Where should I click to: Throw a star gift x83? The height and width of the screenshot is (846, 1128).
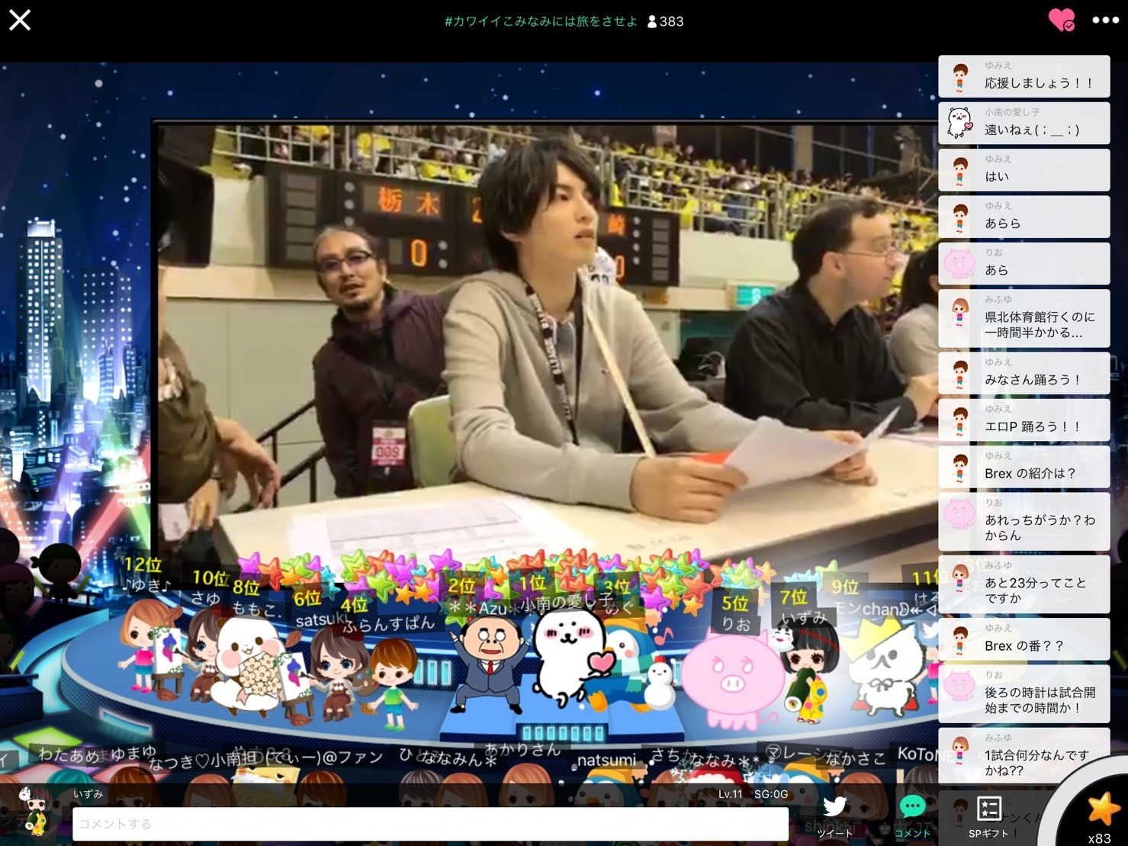[1101, 810]
